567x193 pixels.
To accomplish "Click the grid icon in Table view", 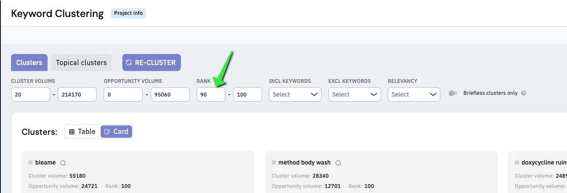I will 72,132.
